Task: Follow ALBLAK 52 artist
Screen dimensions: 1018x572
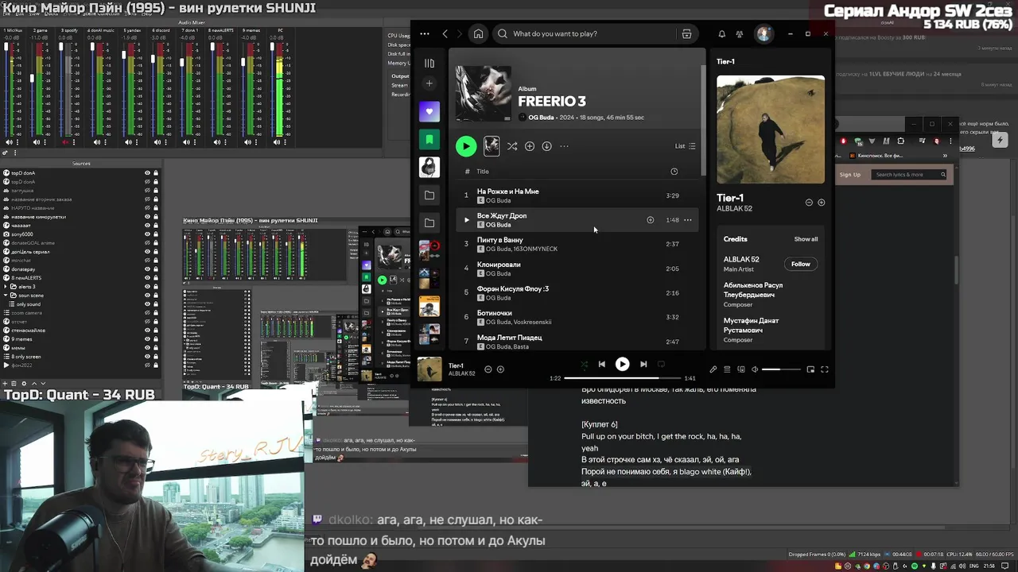Action: pyautogui.click(x=801, y=264)
